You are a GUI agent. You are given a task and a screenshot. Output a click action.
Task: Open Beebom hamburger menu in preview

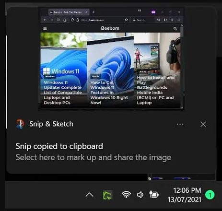click(x=45, y=29)
